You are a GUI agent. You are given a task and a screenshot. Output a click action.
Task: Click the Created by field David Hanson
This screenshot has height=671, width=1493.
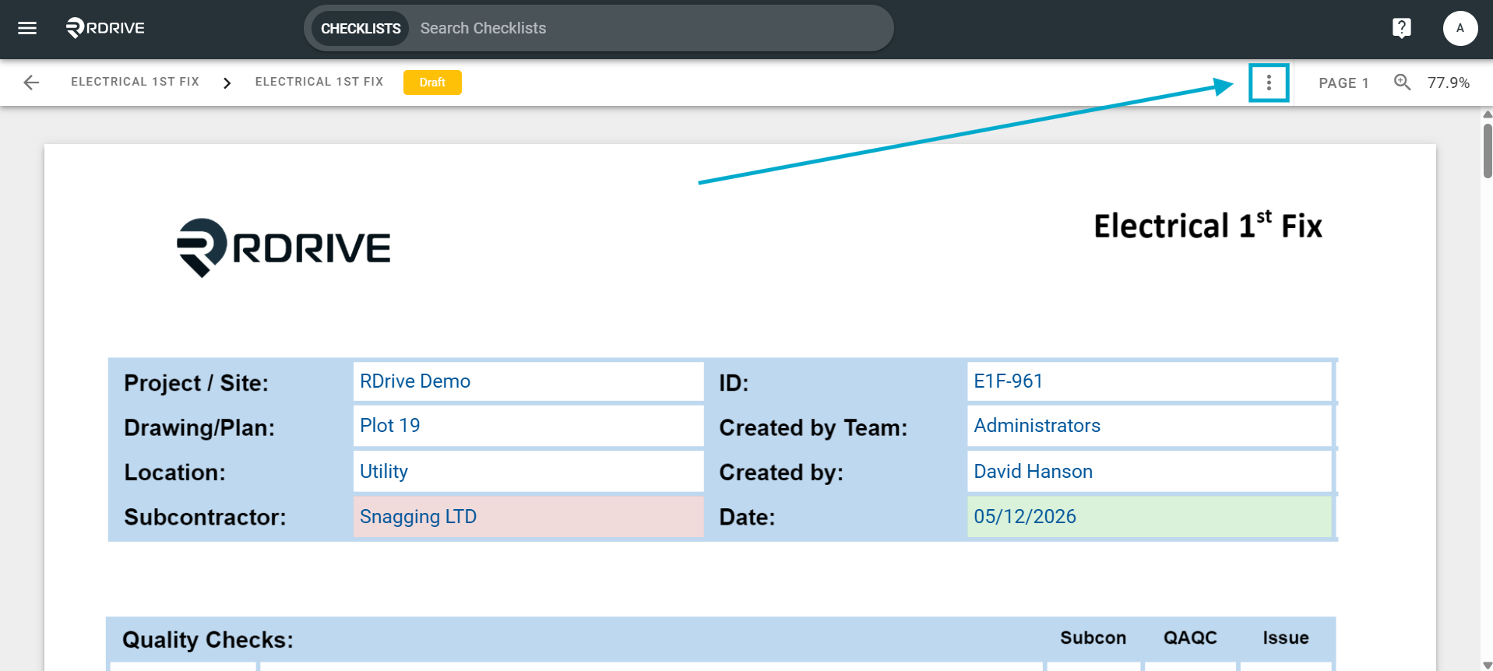point(1150,471)
